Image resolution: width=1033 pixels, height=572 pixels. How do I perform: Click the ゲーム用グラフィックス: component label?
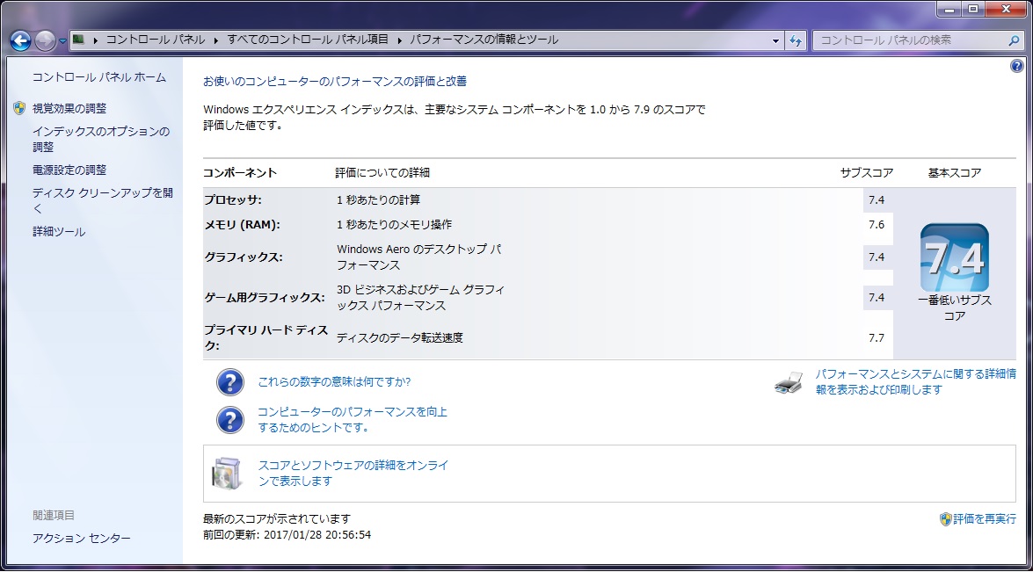click(x=264, y=298)
